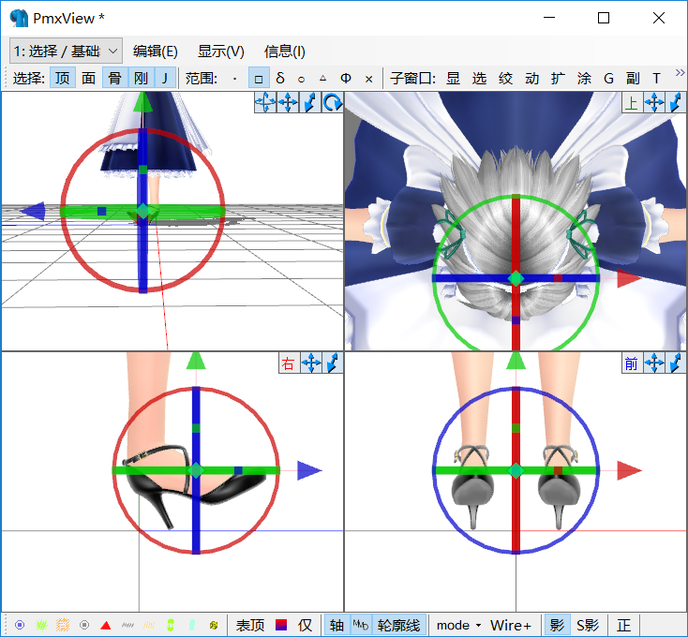Toggle joint selection J
Viewport: 688px width, 637px height.
click(165, 78)
